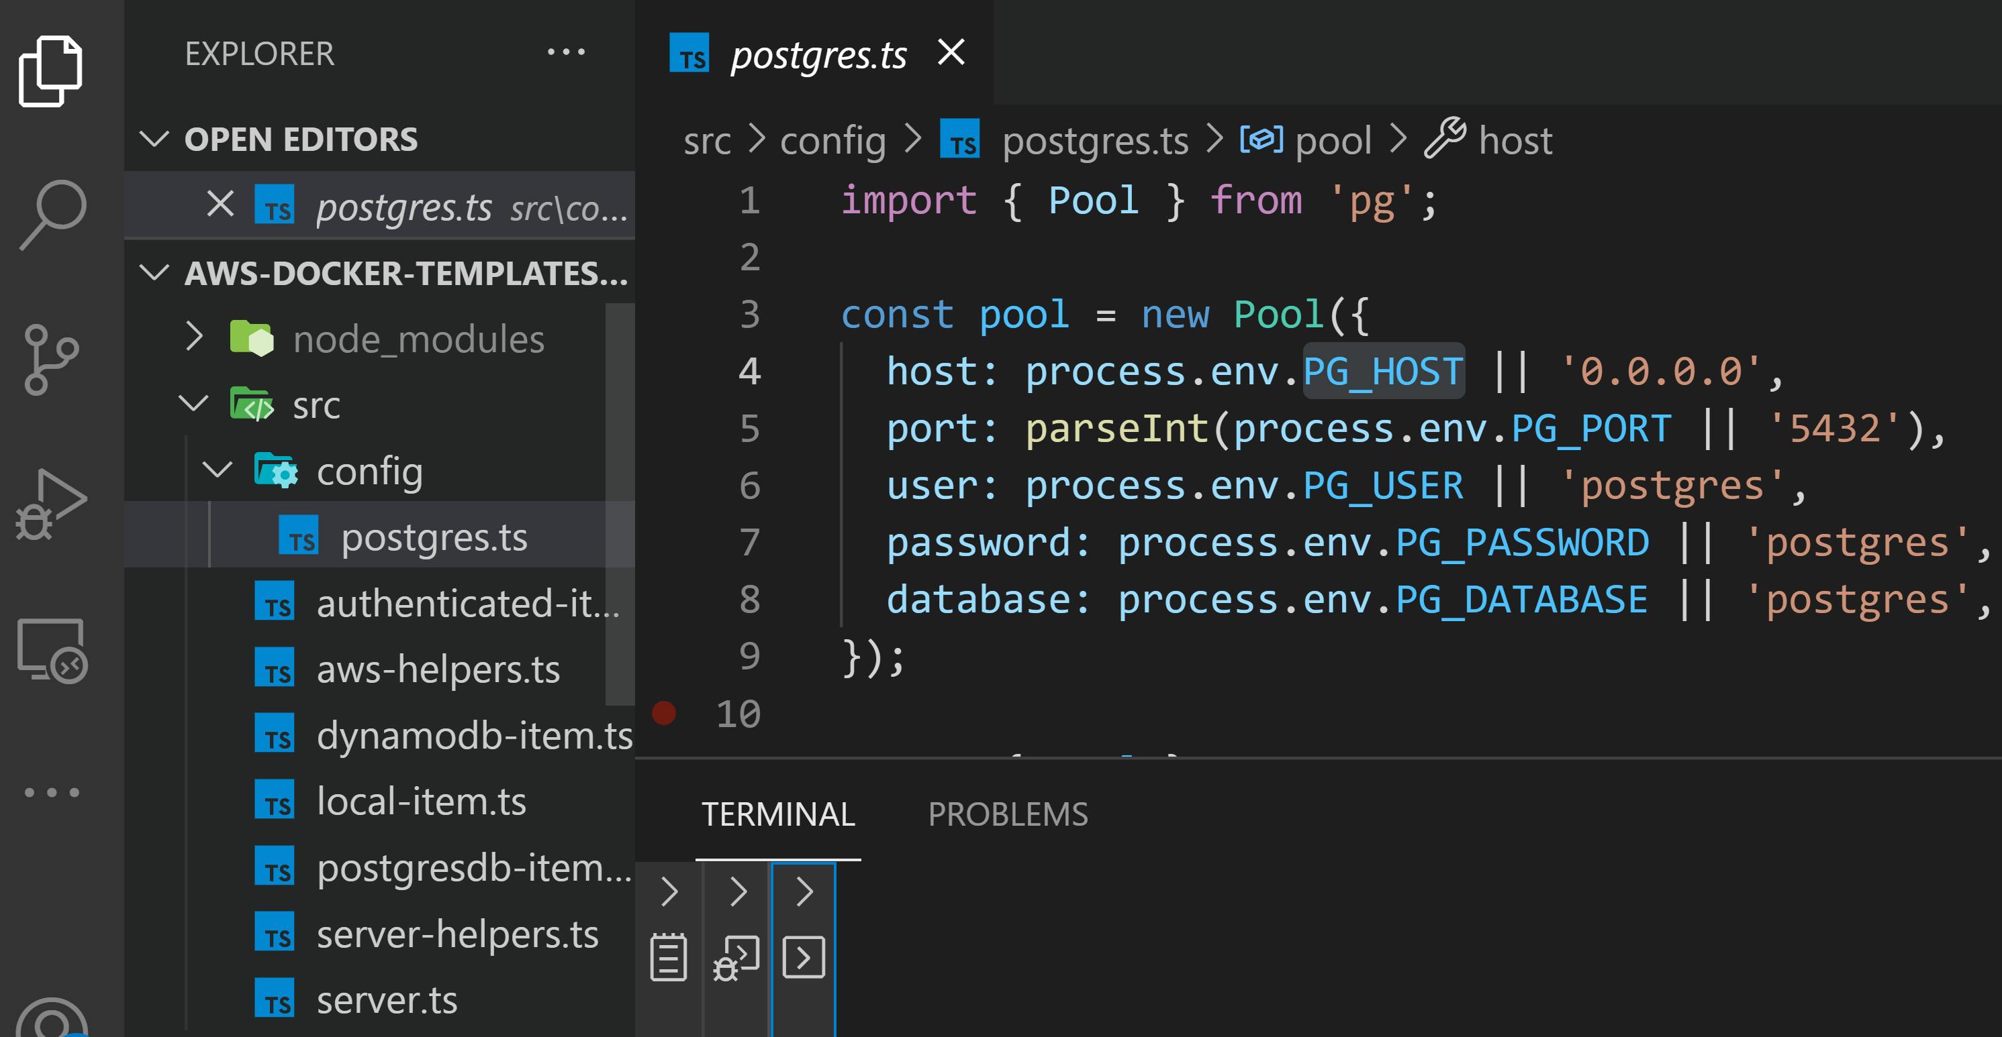Open the Accounts menu icon
Screen dimensions: 2002x1037
pos(51,1018)
